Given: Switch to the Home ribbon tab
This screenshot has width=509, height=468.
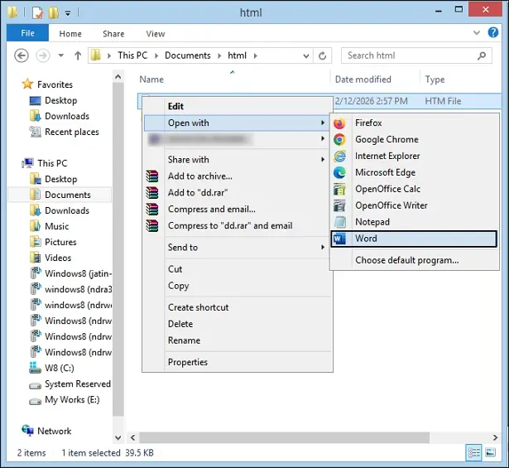Looking at the screenshot, I should tap(70, 34).
